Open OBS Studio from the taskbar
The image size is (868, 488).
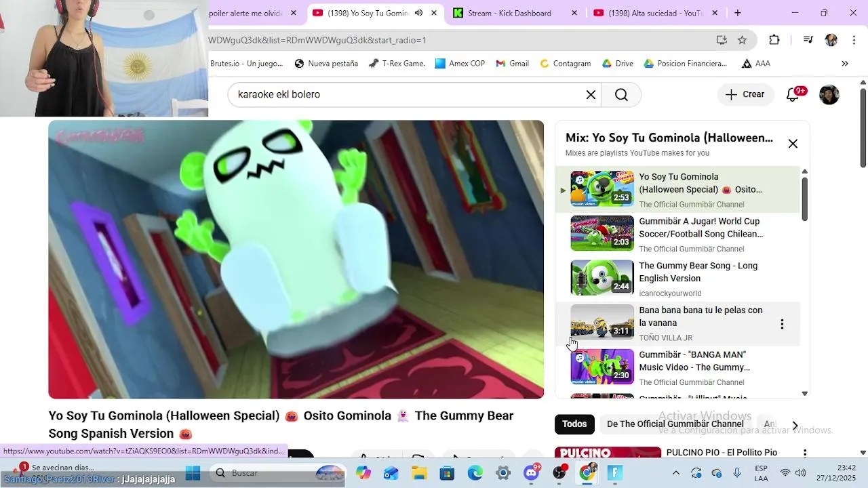click(559, 472)
